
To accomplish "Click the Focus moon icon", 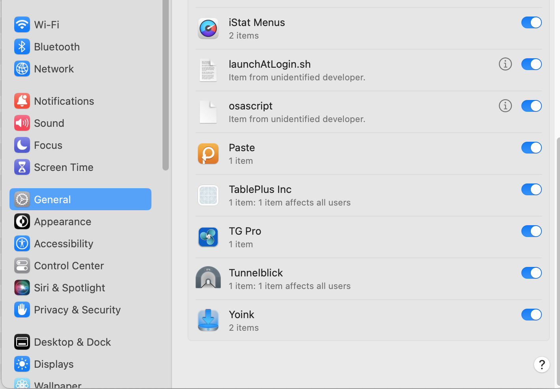I will pyautogui.click(x=22, y=145).
